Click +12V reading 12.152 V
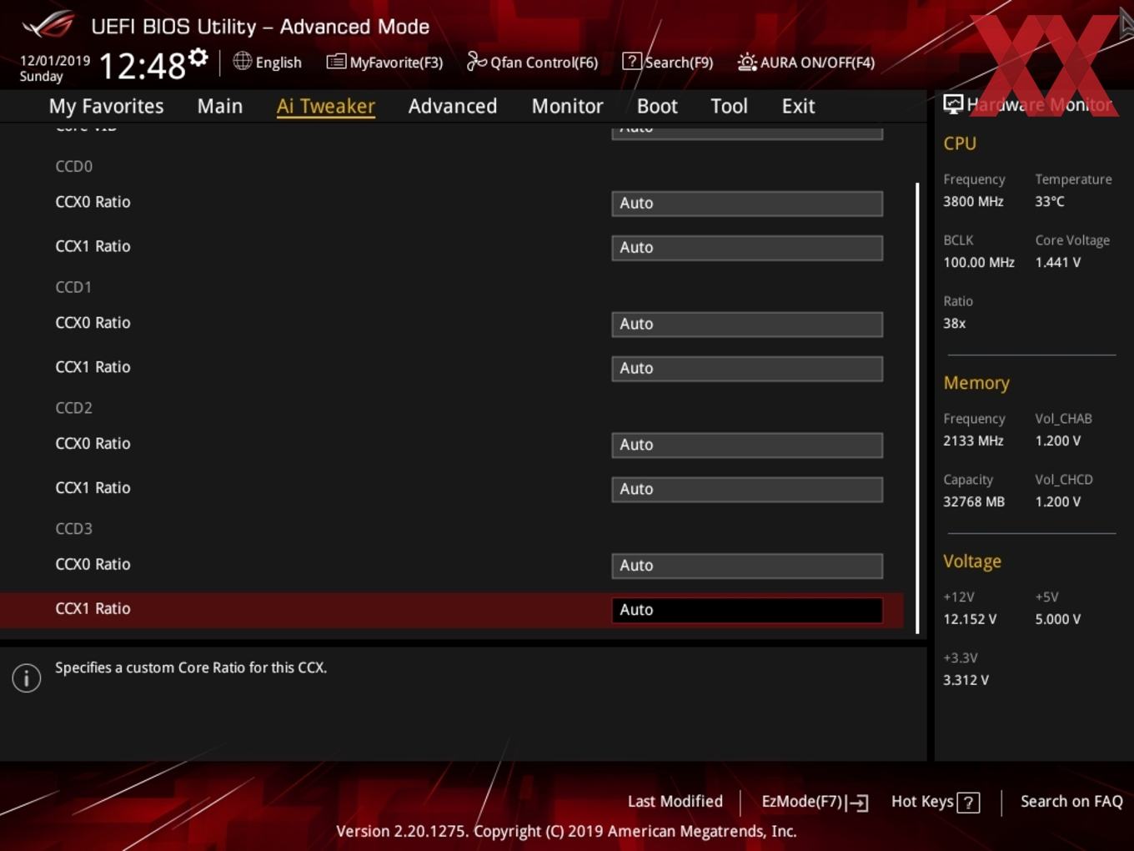 (x=970, y=619)
